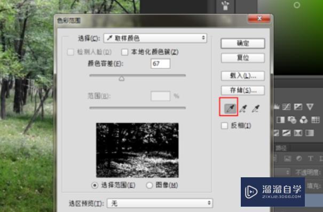
Task: Check the 反相 (Invert) checkbox
Action: tap(224, 125)
